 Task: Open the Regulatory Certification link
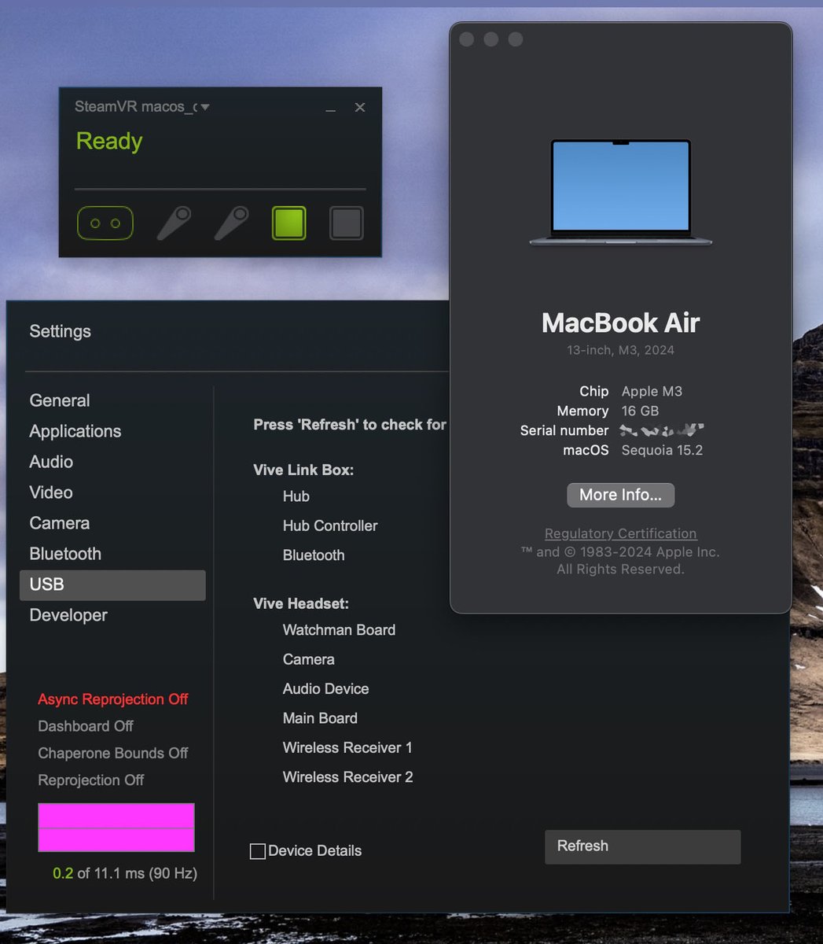point(620,533)
